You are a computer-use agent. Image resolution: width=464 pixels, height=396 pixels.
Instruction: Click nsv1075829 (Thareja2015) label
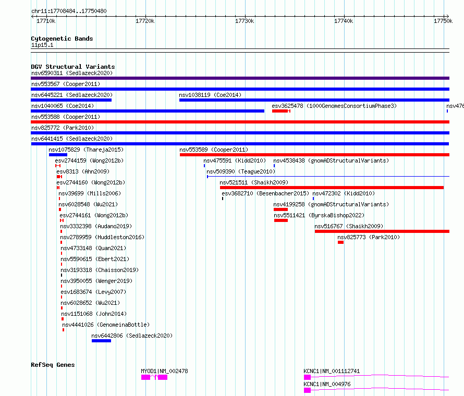(86, 150)
